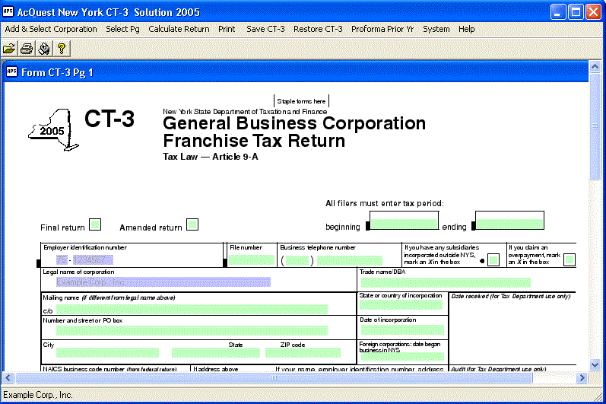This screenshot has width=606, height=404.
Task: Open the System menu
Action: click(x=436, y=29)
